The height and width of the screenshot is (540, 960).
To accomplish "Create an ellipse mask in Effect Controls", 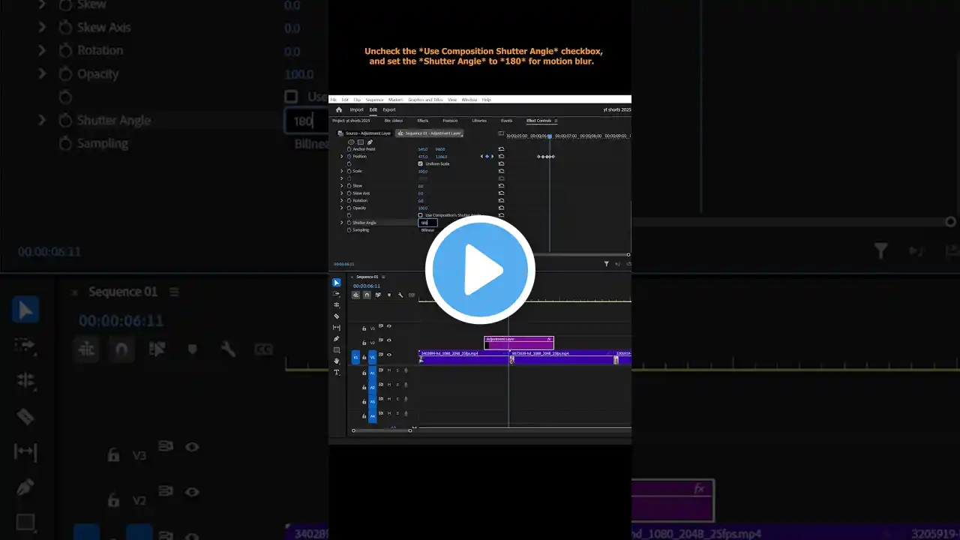I will [x=351, y=142].
